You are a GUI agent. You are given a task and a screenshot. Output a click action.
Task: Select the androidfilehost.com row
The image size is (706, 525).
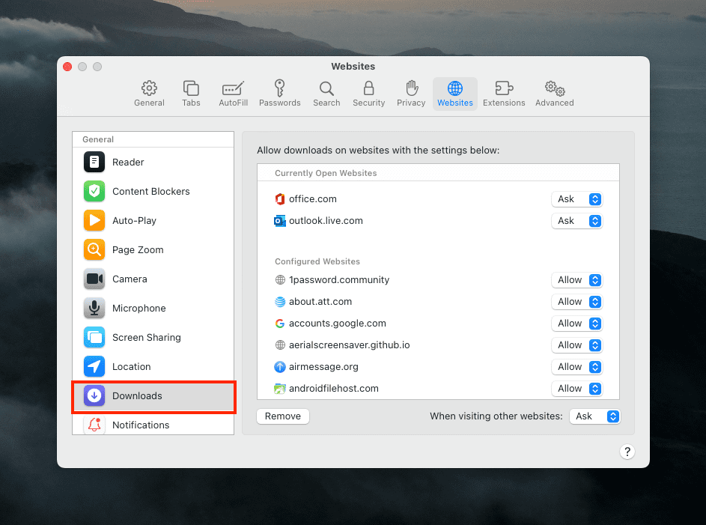(438, 388)
